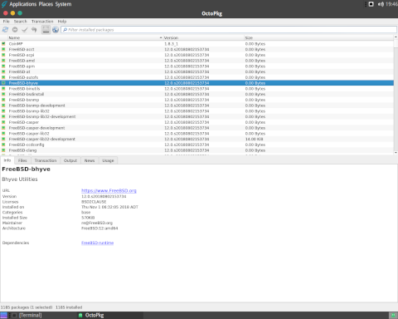Click the remote search globe icon
Screen dimensions: 398x319
(56, 29)
